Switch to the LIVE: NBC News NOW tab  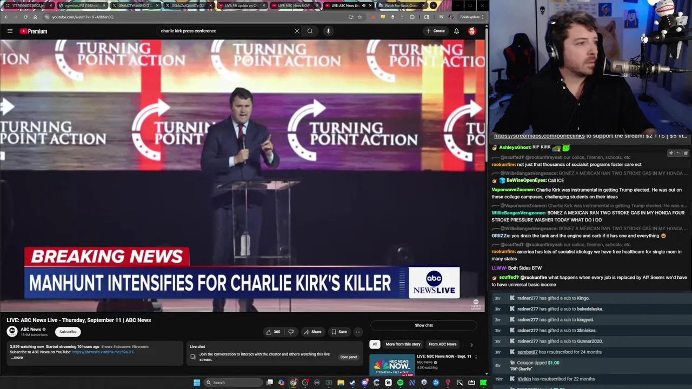coord(294,5)
